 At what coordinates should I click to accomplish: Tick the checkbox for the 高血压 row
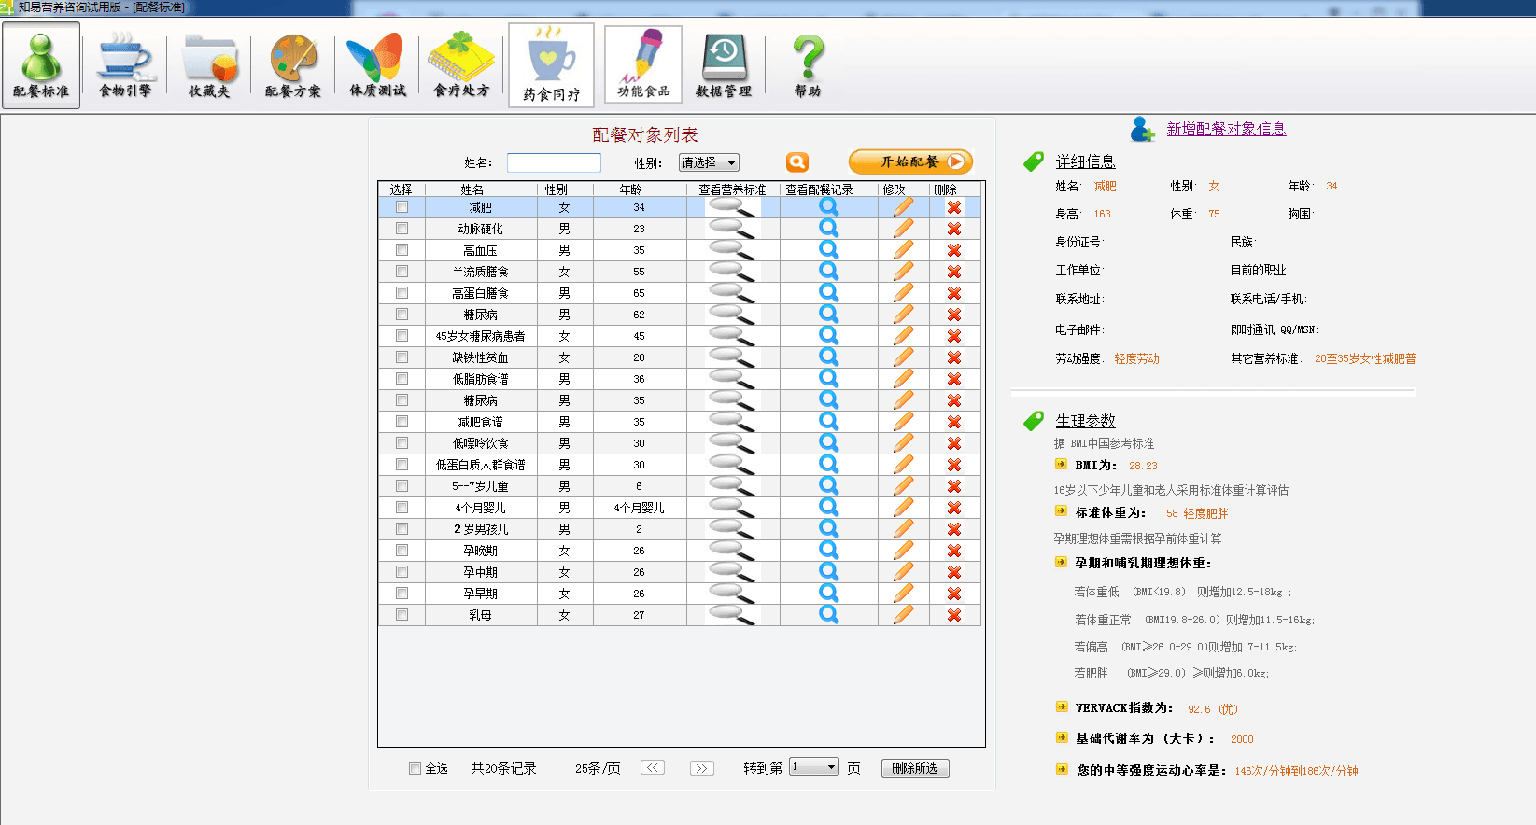point(402,250)
